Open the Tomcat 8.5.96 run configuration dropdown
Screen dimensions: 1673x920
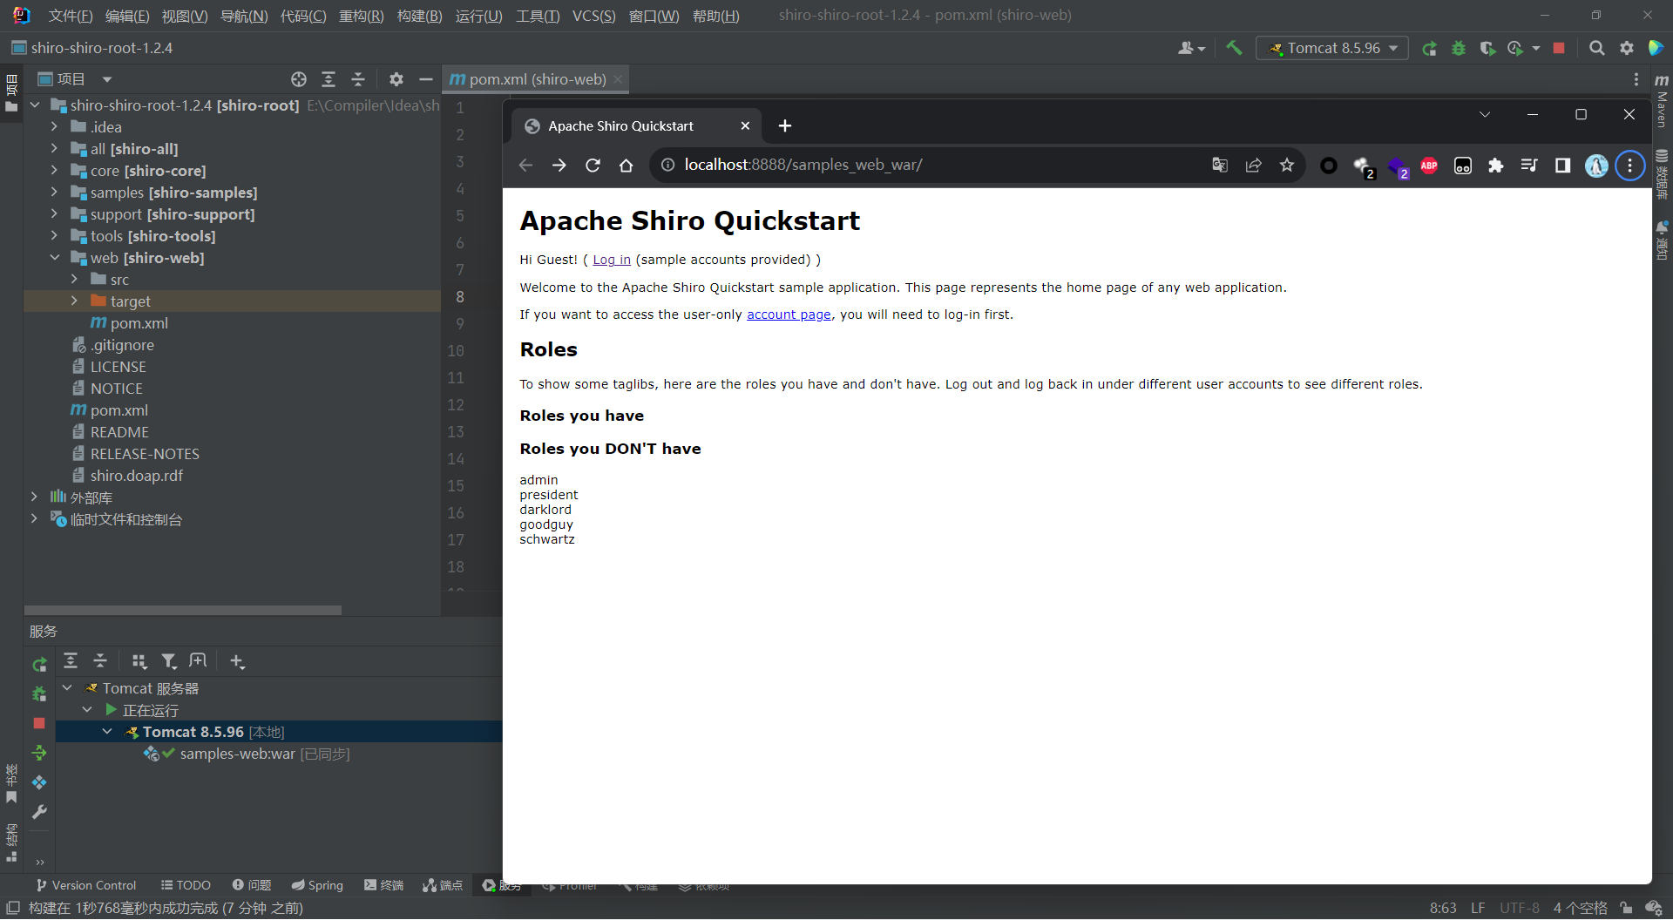1331,48
